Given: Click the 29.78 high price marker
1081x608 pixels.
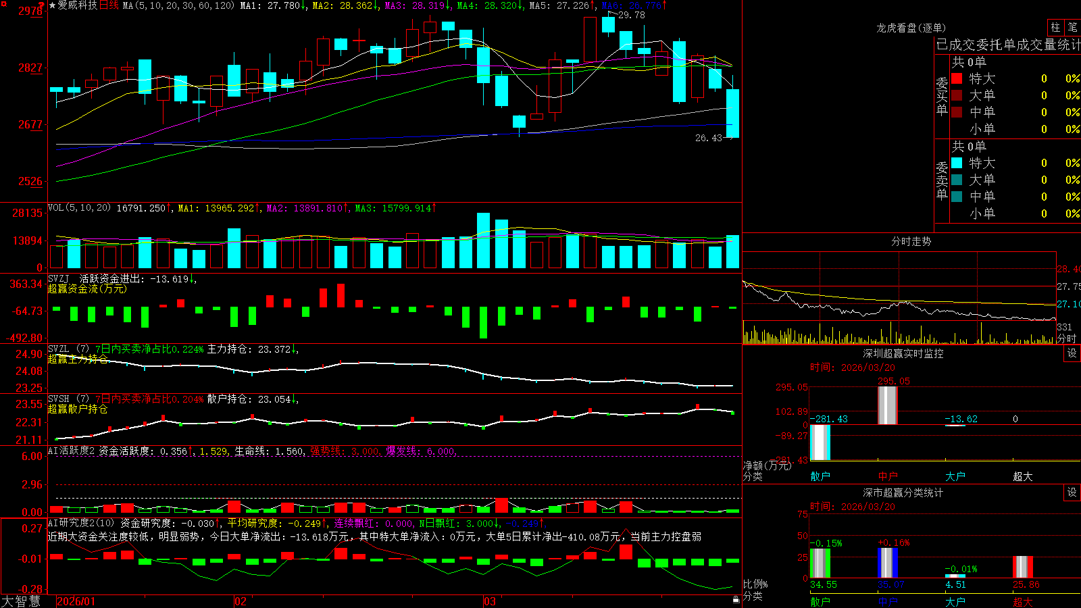Looking at the screenshot, I should coord(631,15).
